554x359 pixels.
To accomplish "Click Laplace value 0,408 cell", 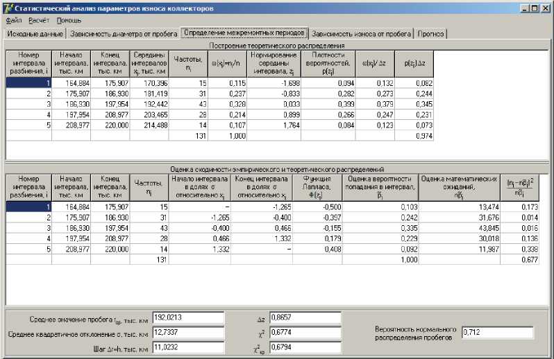I will 317,249.
